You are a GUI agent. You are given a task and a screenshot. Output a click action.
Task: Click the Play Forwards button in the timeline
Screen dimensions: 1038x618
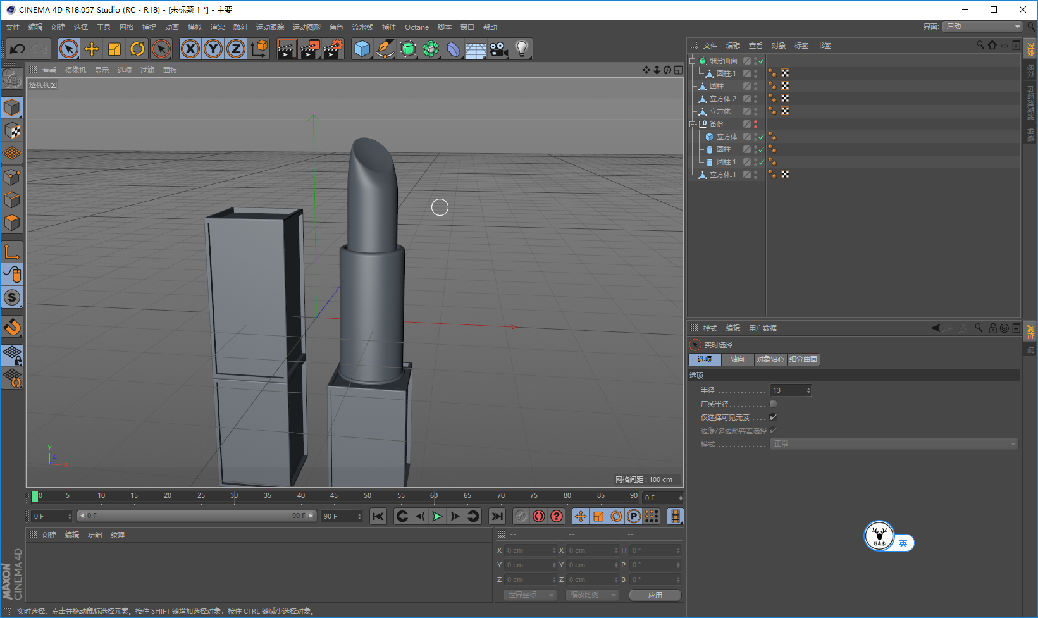tap(437, 517)
